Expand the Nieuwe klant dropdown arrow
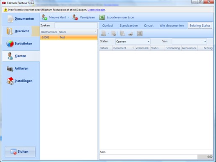 (x=69, y=17)
